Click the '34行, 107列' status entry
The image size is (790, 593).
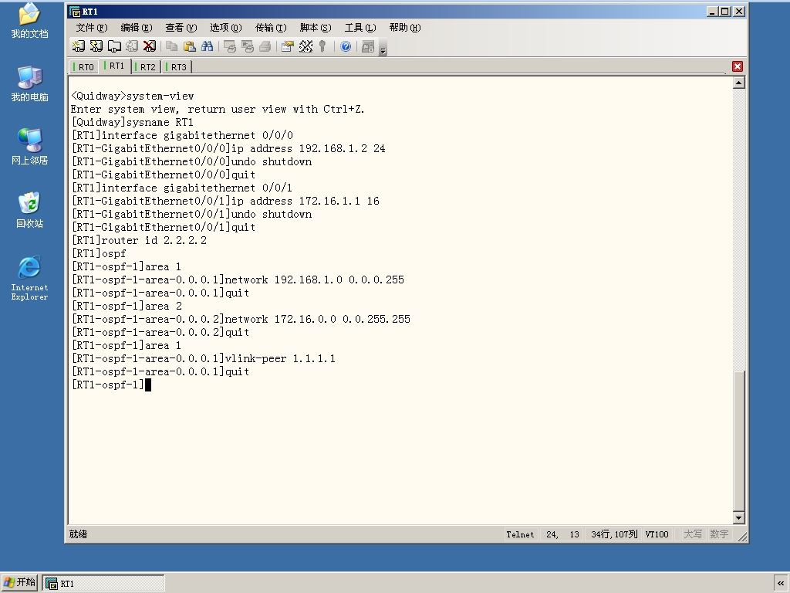614,534
